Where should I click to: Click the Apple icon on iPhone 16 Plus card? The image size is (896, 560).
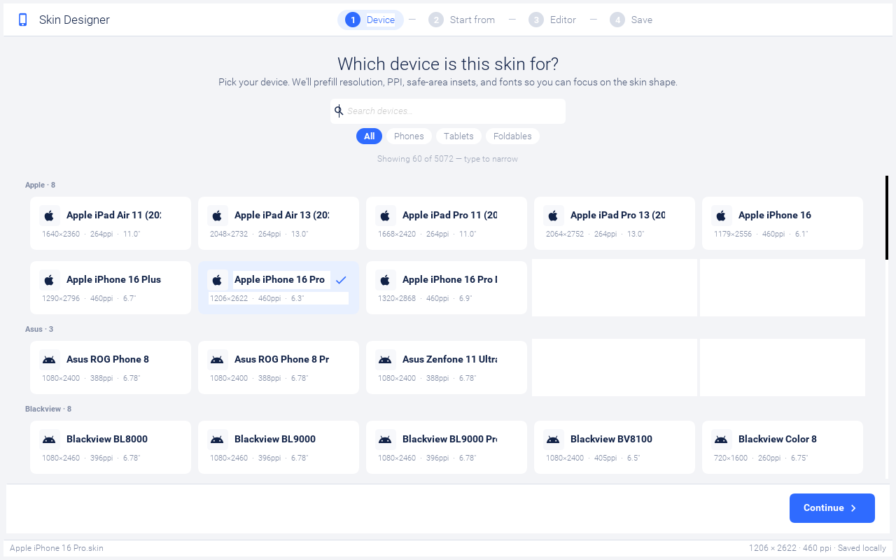pyautogui.click(x=49, y=280)
